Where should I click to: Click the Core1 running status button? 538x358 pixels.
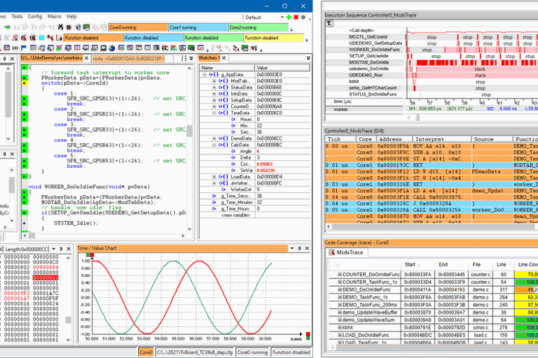click(x=198, y=27)
